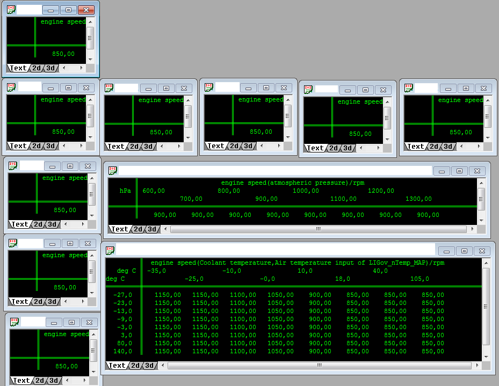Select the 18,0 column header
The width and height of the screenshot is (499, 386).
[343, 279]
